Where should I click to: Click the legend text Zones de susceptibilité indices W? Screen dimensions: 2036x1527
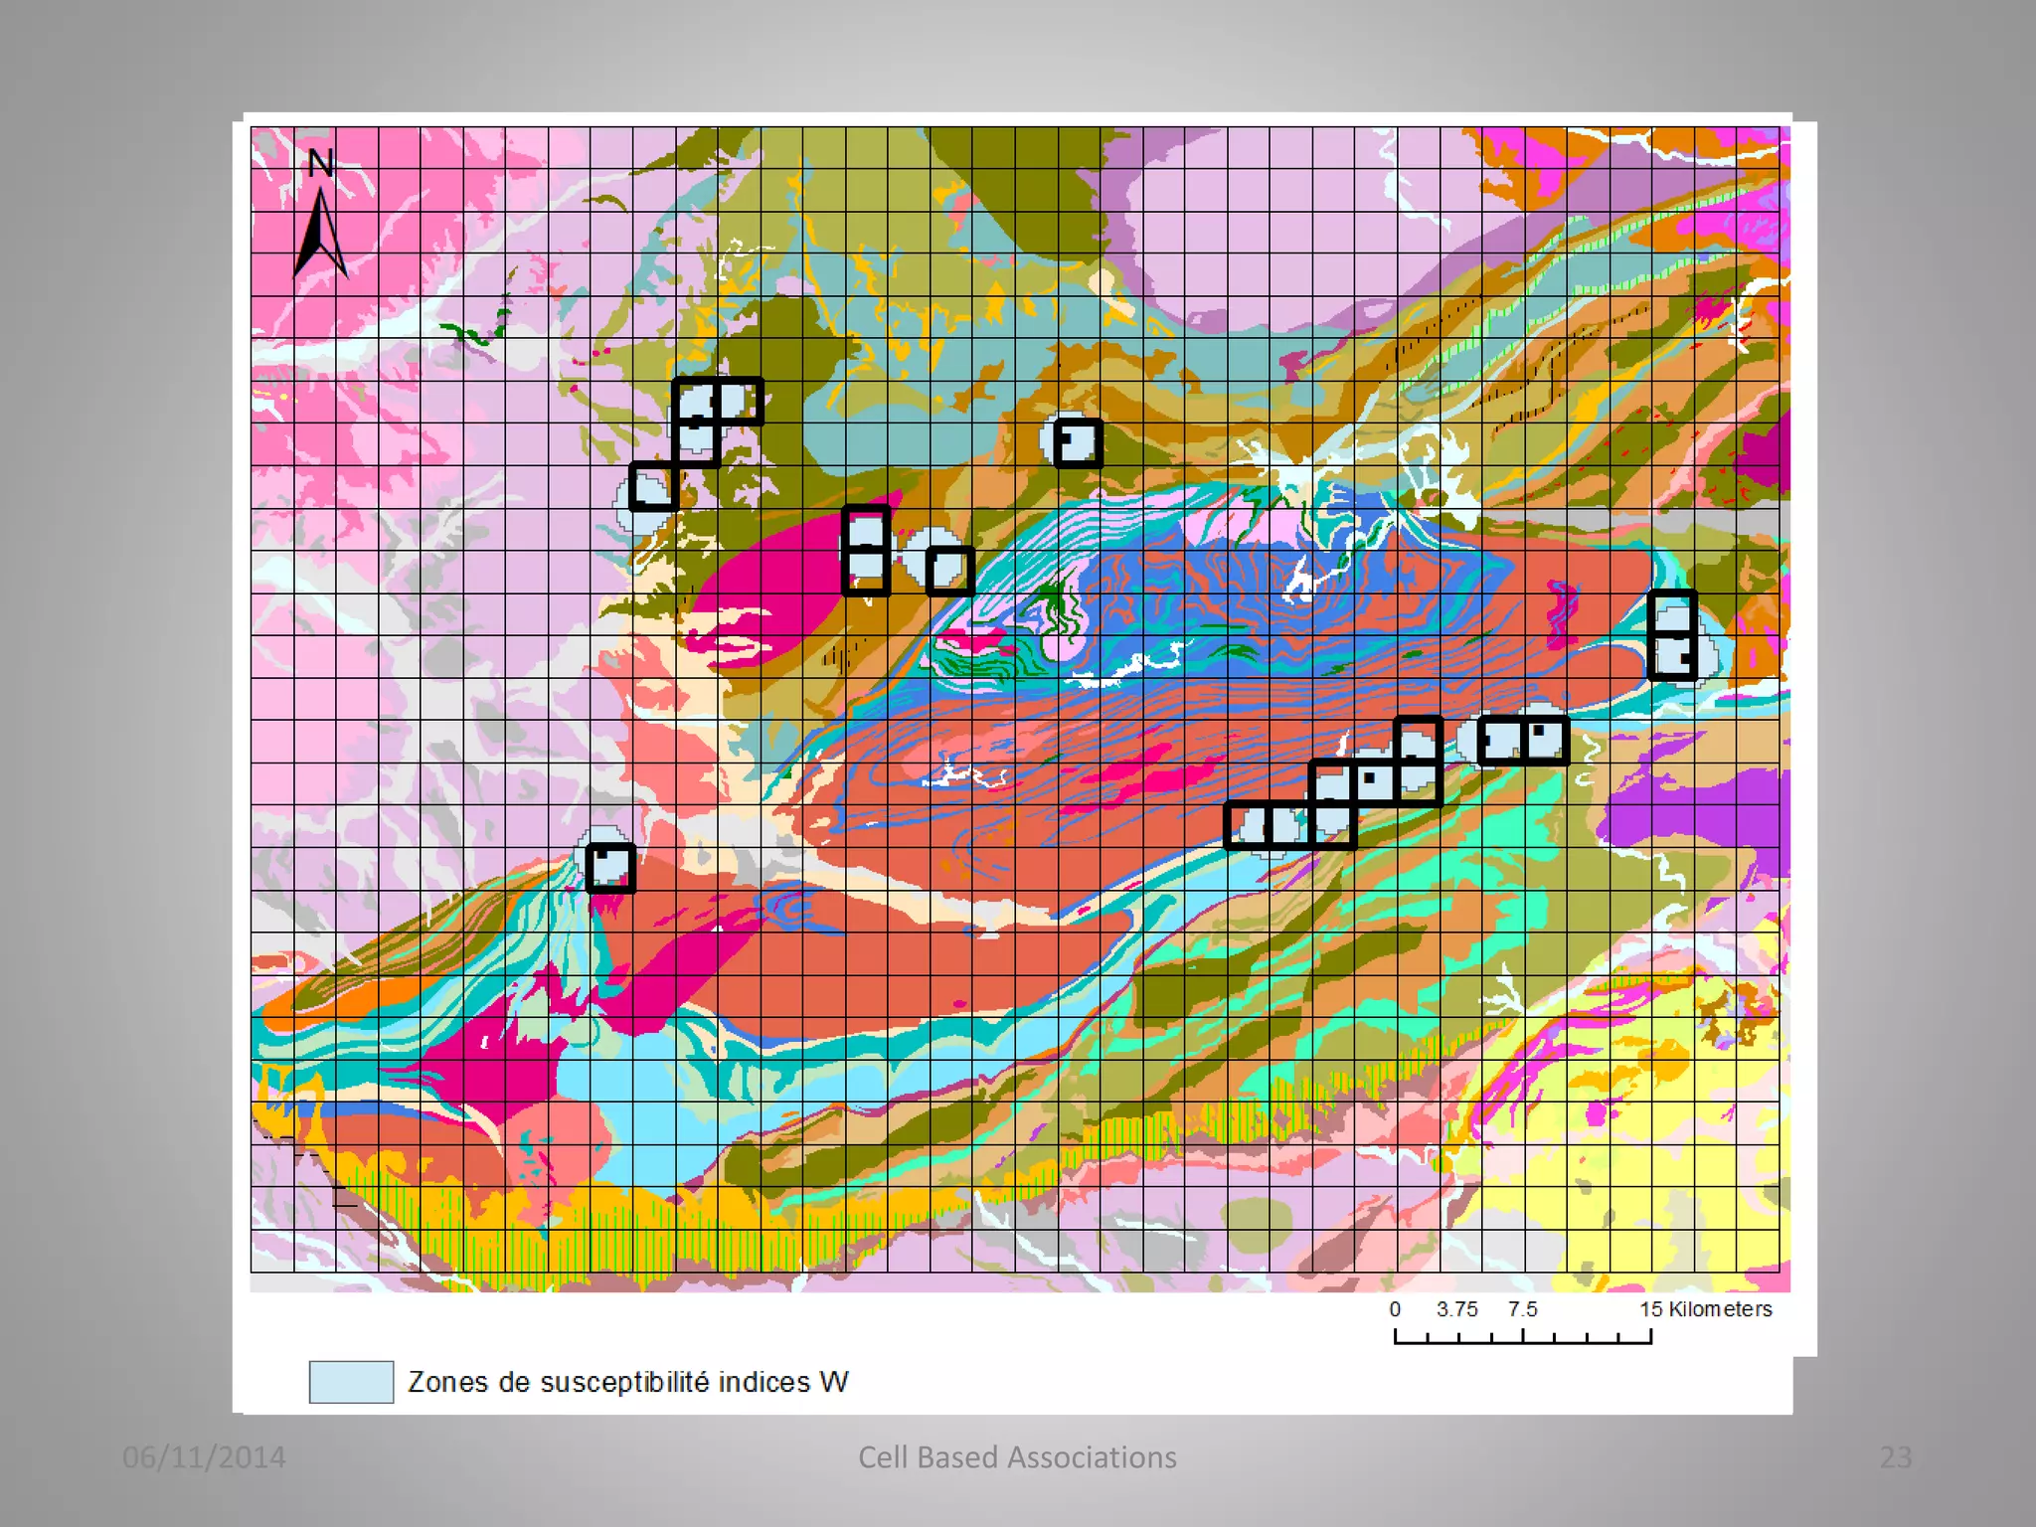point(627,1382)
